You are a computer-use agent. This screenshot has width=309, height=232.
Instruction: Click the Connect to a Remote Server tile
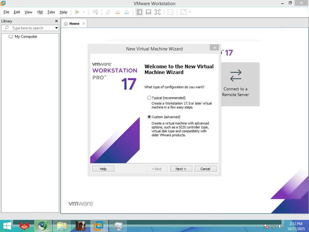coord(240,84)
